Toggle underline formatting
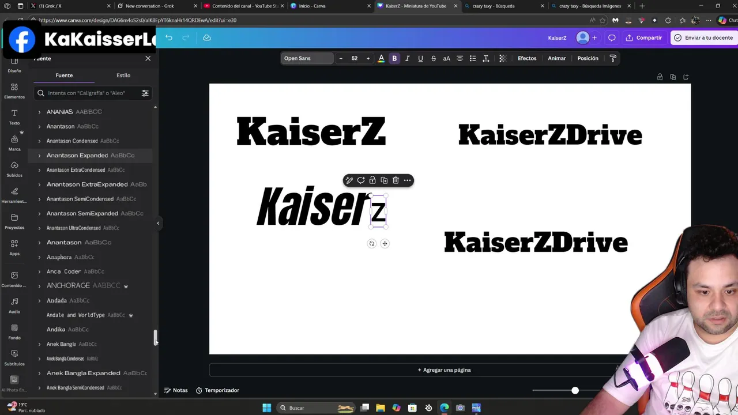 420,58
